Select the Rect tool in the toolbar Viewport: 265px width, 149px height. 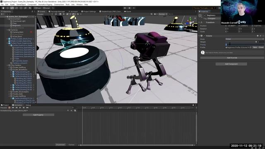pos(21,8)
